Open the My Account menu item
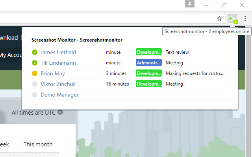This screenshot has width=252, height=157. coord(11,55)
